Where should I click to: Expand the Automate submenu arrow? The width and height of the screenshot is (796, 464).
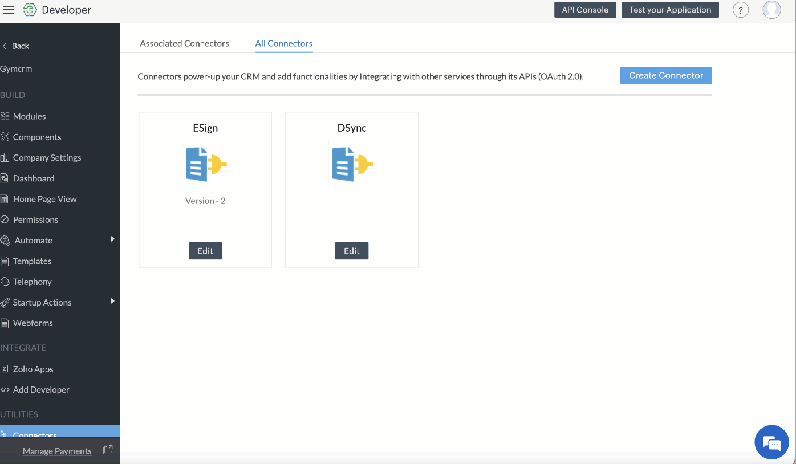point(113,239)
